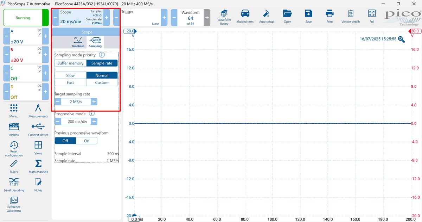Switch to Full screen view
This screenshot has width=422, height=222.
[x=372, y=17]
